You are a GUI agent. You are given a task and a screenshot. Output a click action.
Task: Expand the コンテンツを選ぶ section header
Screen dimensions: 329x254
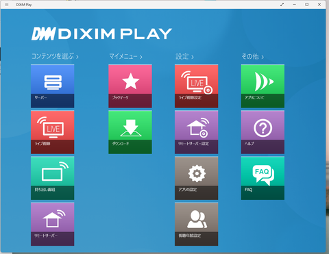pyautogui.click(x=55, y=56)
